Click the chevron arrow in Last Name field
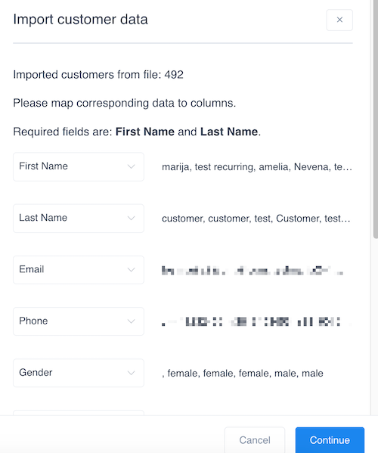The image size is (378, 453). pos(131,218)
